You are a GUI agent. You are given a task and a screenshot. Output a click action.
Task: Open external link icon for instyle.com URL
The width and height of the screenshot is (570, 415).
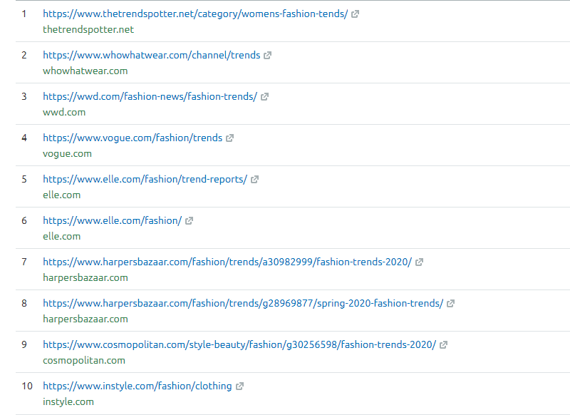click(x=239, y=386)
